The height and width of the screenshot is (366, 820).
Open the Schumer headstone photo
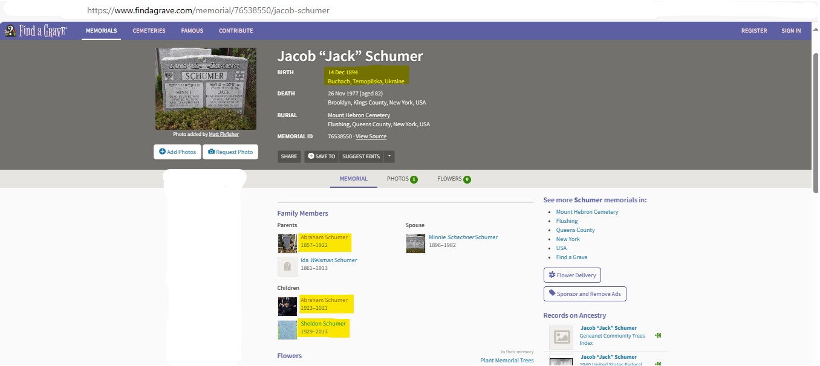point(206,89)
